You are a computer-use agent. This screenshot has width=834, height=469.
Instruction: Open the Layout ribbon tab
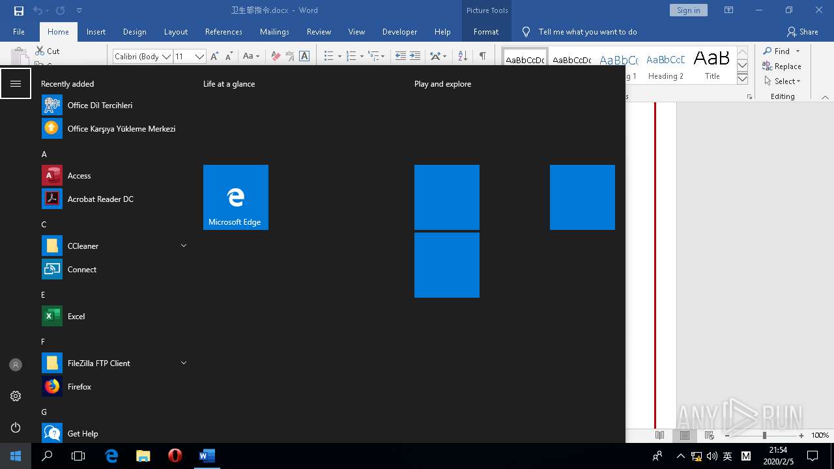[x=175, y=31]
